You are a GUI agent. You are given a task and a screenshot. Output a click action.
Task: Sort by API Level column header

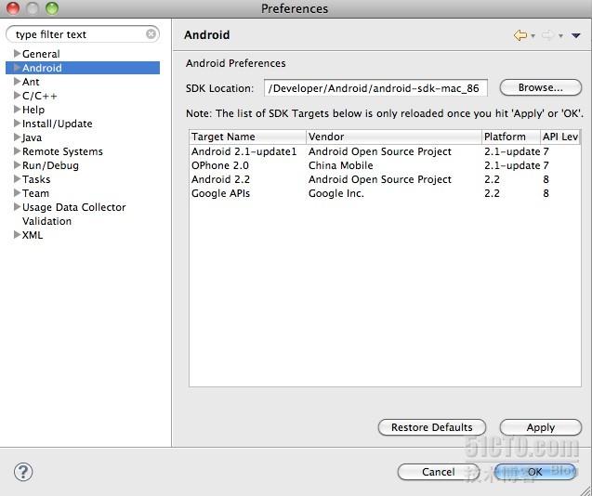point(559,137)
